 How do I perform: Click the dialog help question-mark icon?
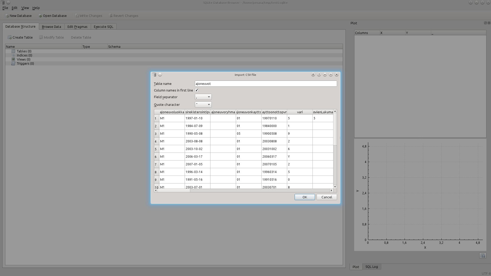pos(319,75)
